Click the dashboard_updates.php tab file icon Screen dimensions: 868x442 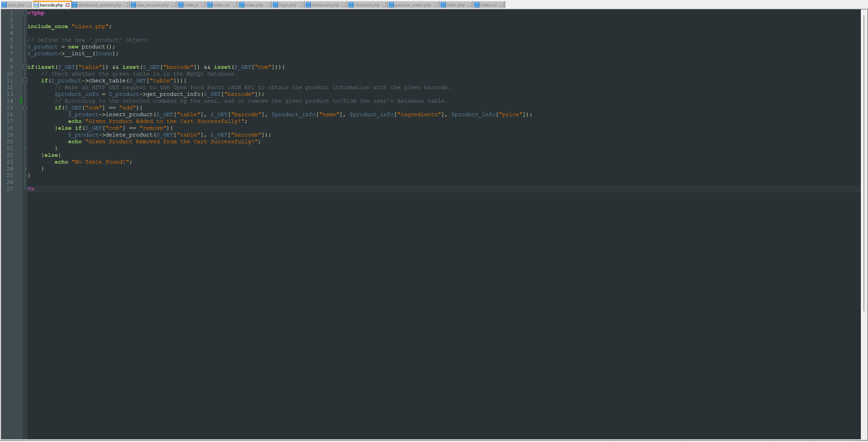click(x=75, y=5)
